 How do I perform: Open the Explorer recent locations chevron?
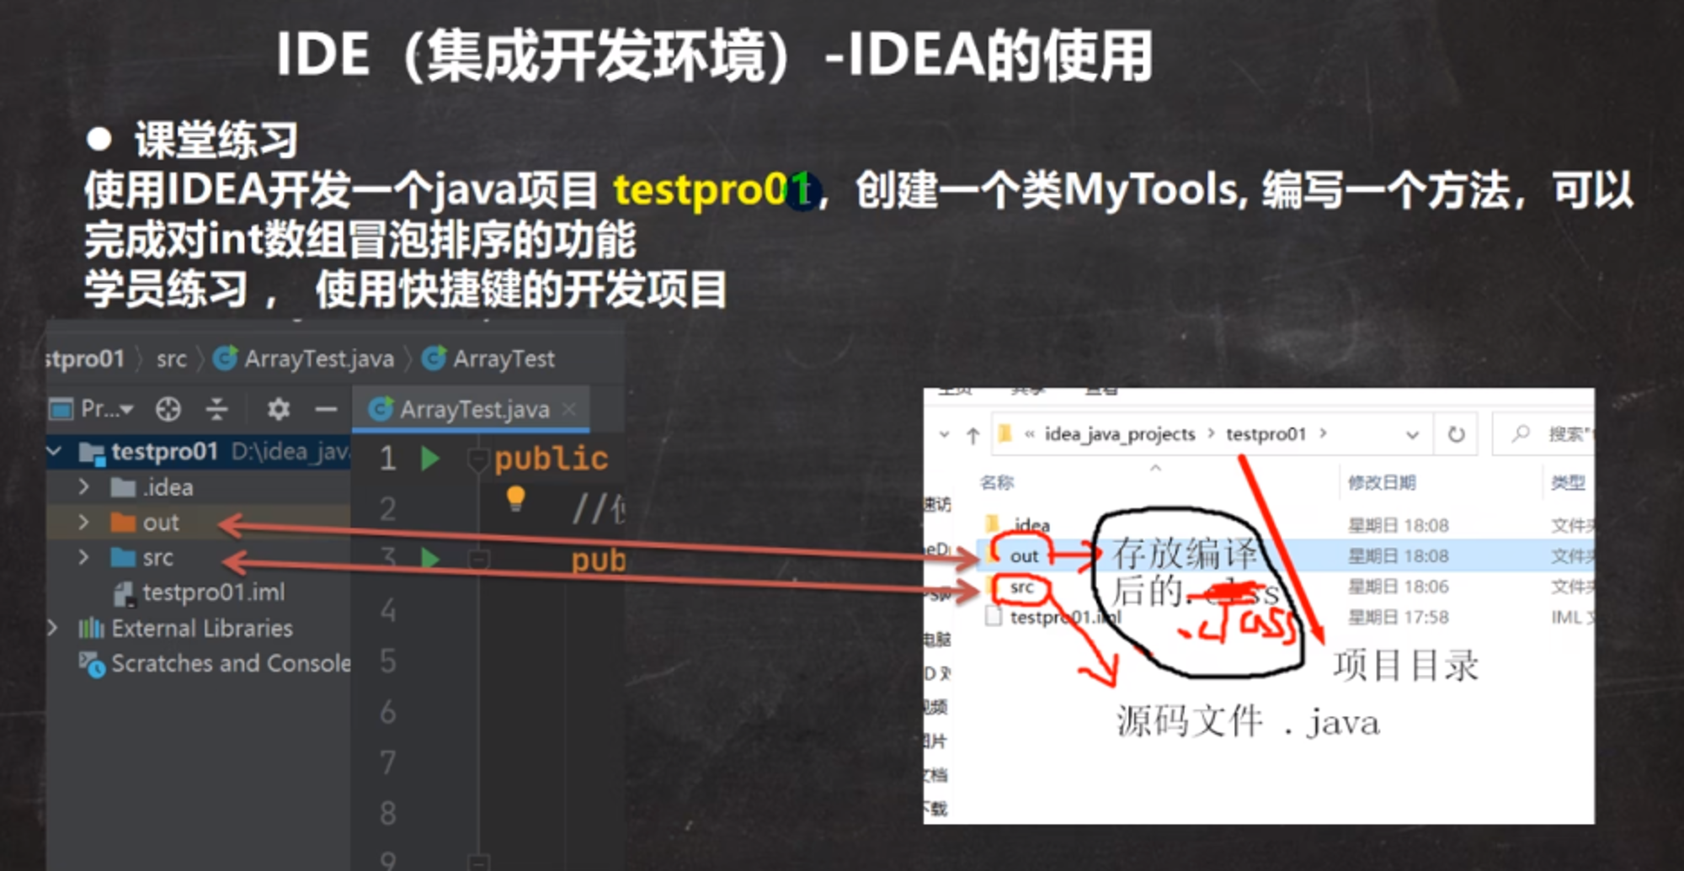tap(945, 435)
